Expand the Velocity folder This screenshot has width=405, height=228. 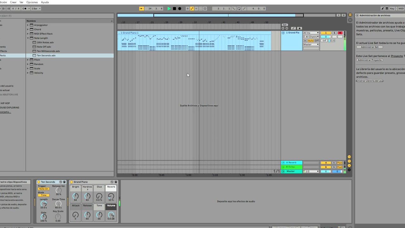point(28,73)
